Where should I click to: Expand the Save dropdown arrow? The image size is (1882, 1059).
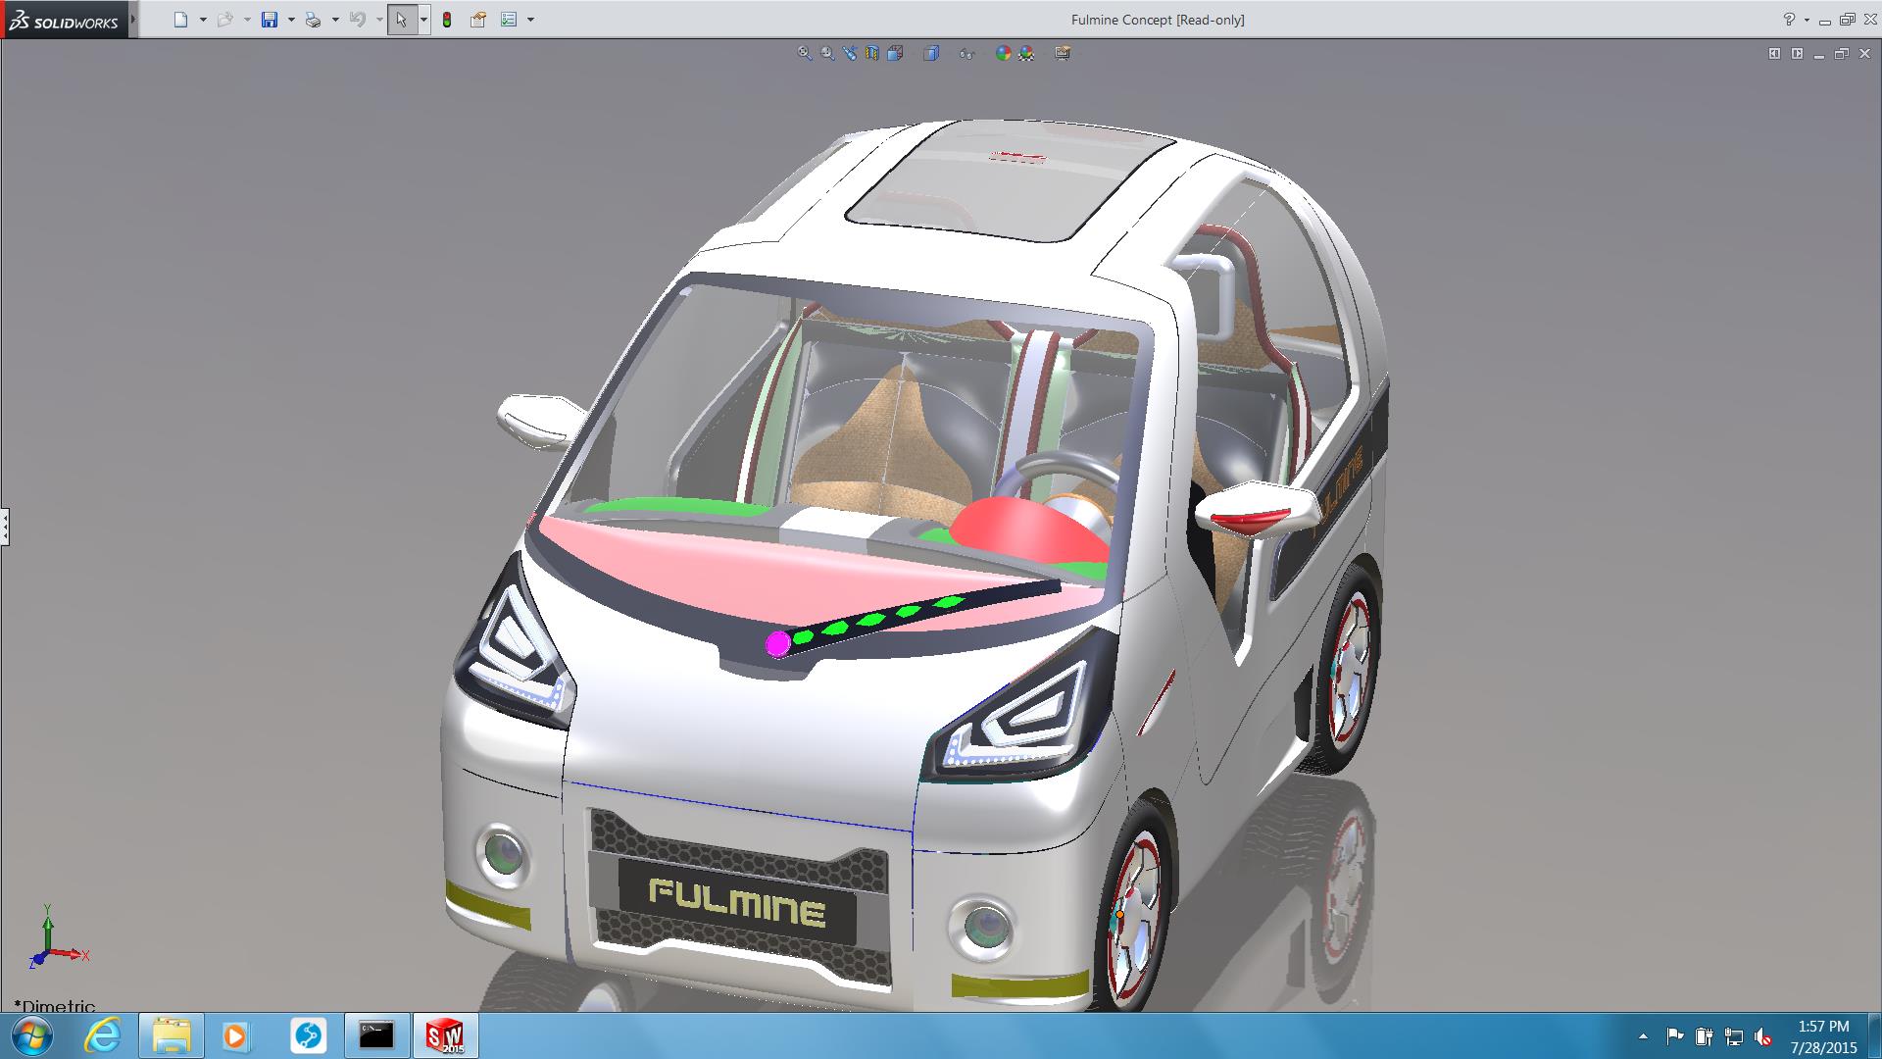(291, 20)
